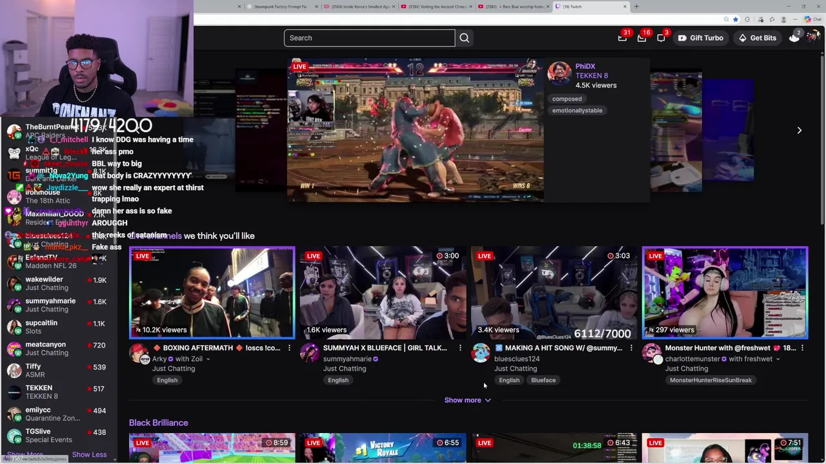Open the bluesclues124 stream thumbnail

coord(554,293)
